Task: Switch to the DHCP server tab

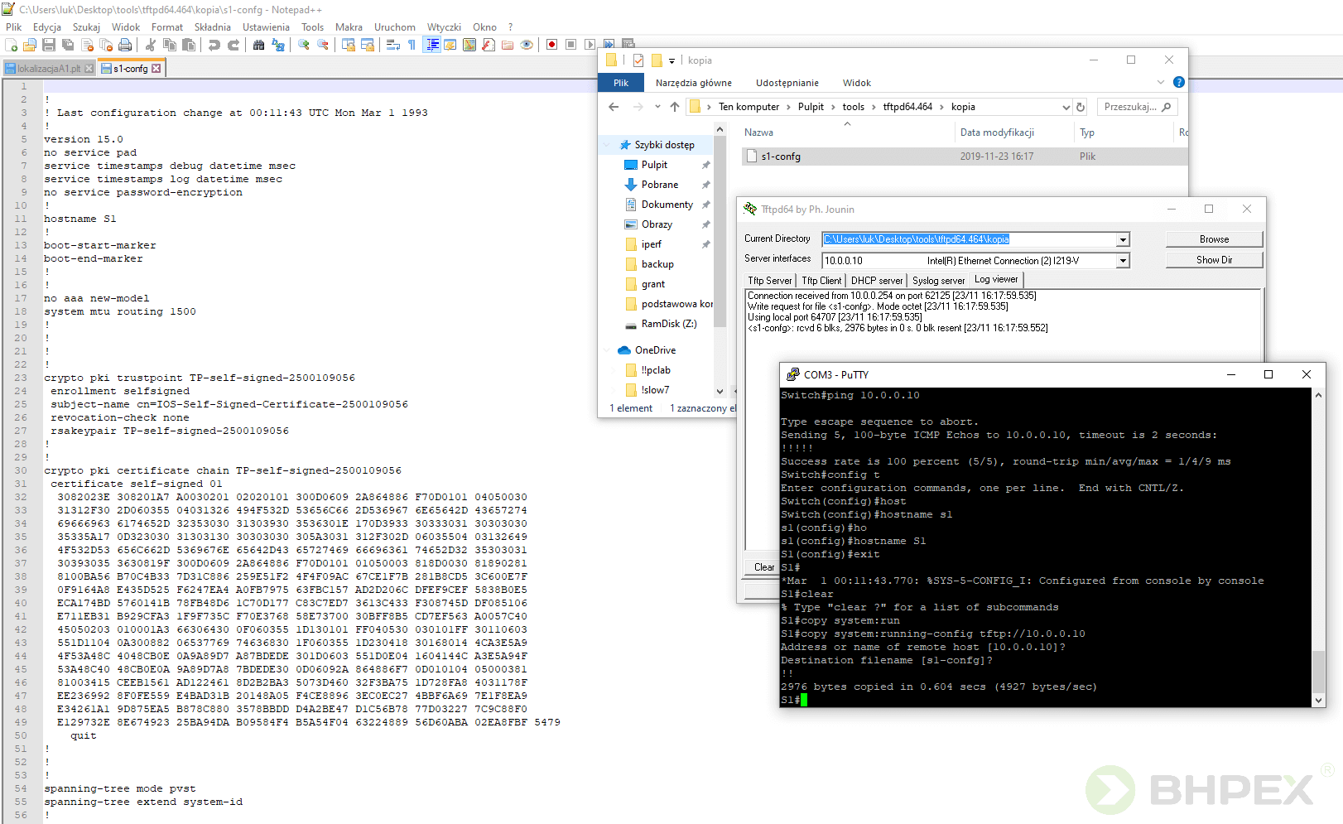Action: click(x=876, y=281)
